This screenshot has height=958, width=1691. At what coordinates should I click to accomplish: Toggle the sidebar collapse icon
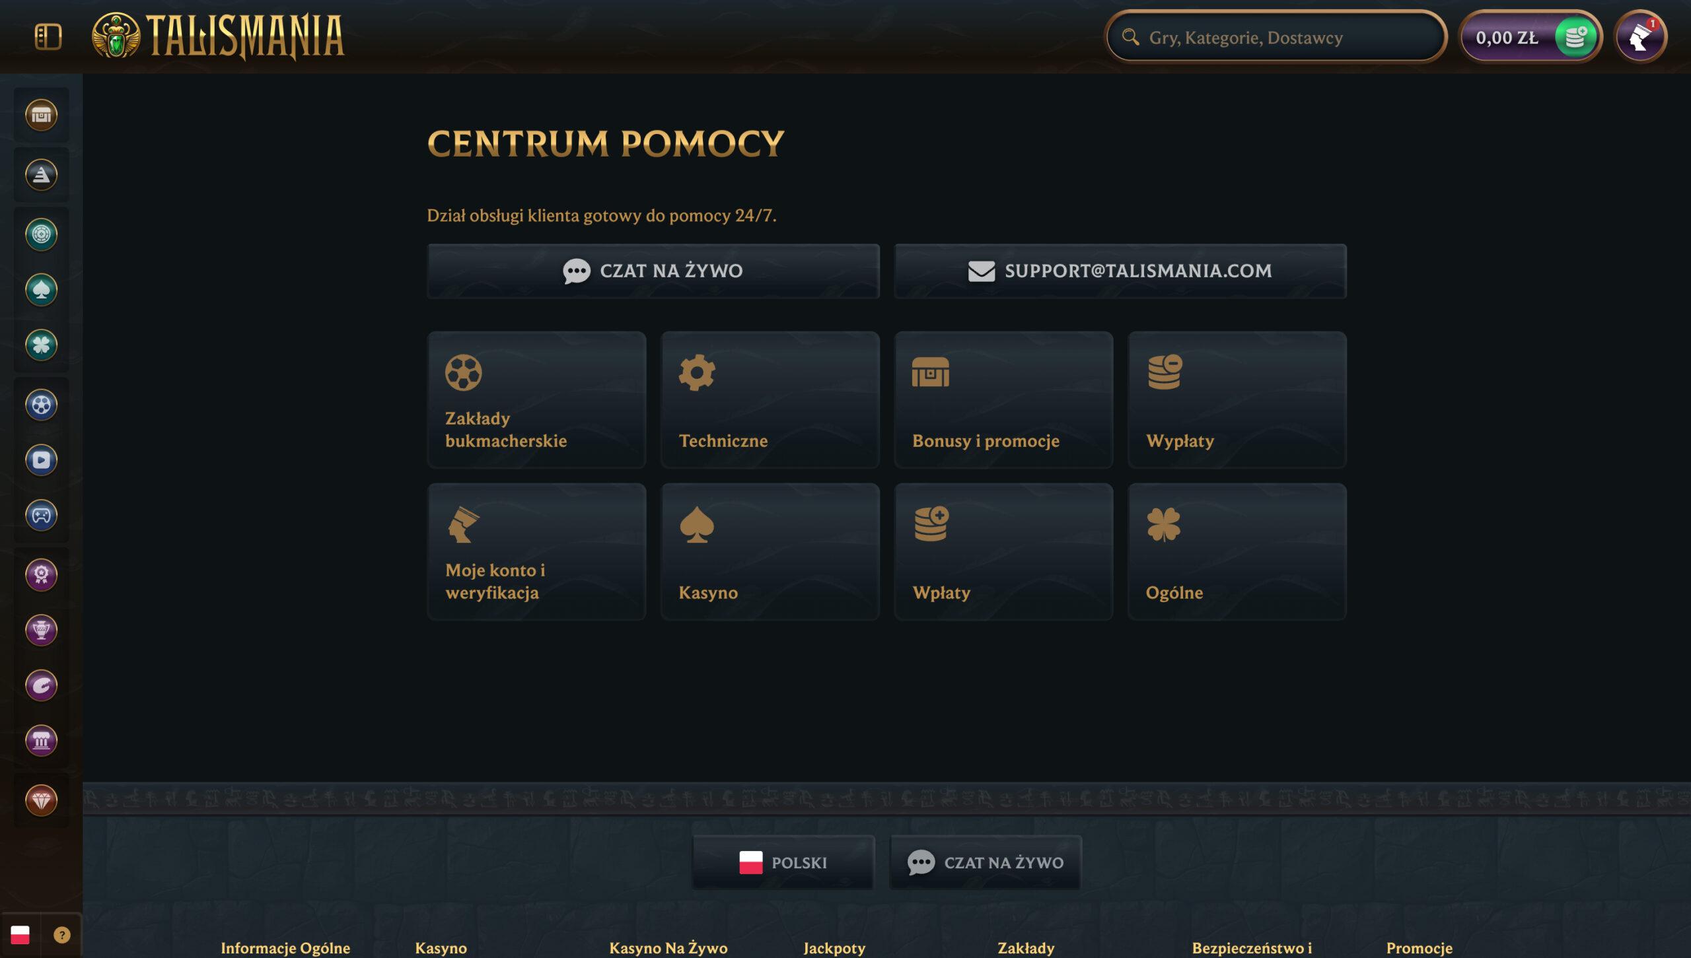[48, 37]
